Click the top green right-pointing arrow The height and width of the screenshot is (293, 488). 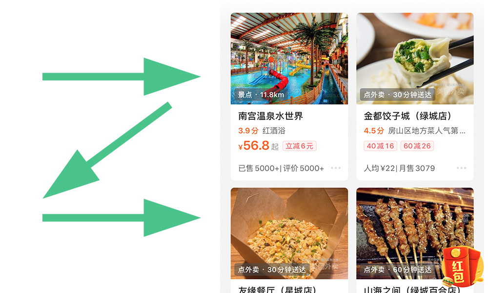pos(122,77)
